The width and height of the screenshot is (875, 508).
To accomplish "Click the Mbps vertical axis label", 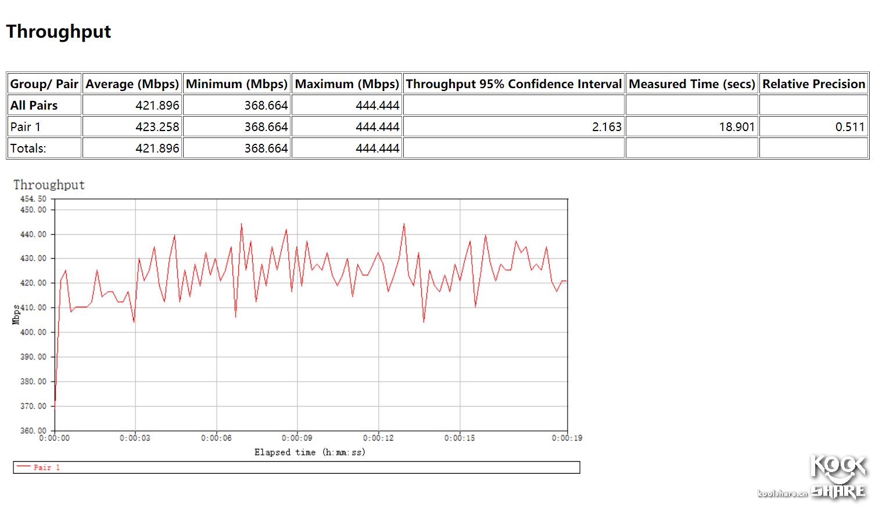I will 16,314.
